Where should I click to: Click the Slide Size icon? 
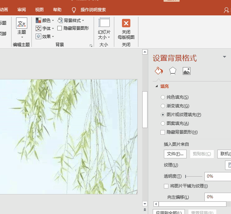point(104,23)
